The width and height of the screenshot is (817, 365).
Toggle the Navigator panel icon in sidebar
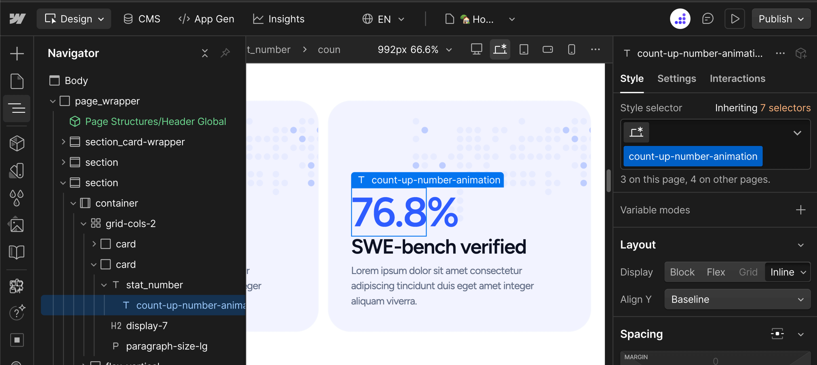tap(17, 108)
